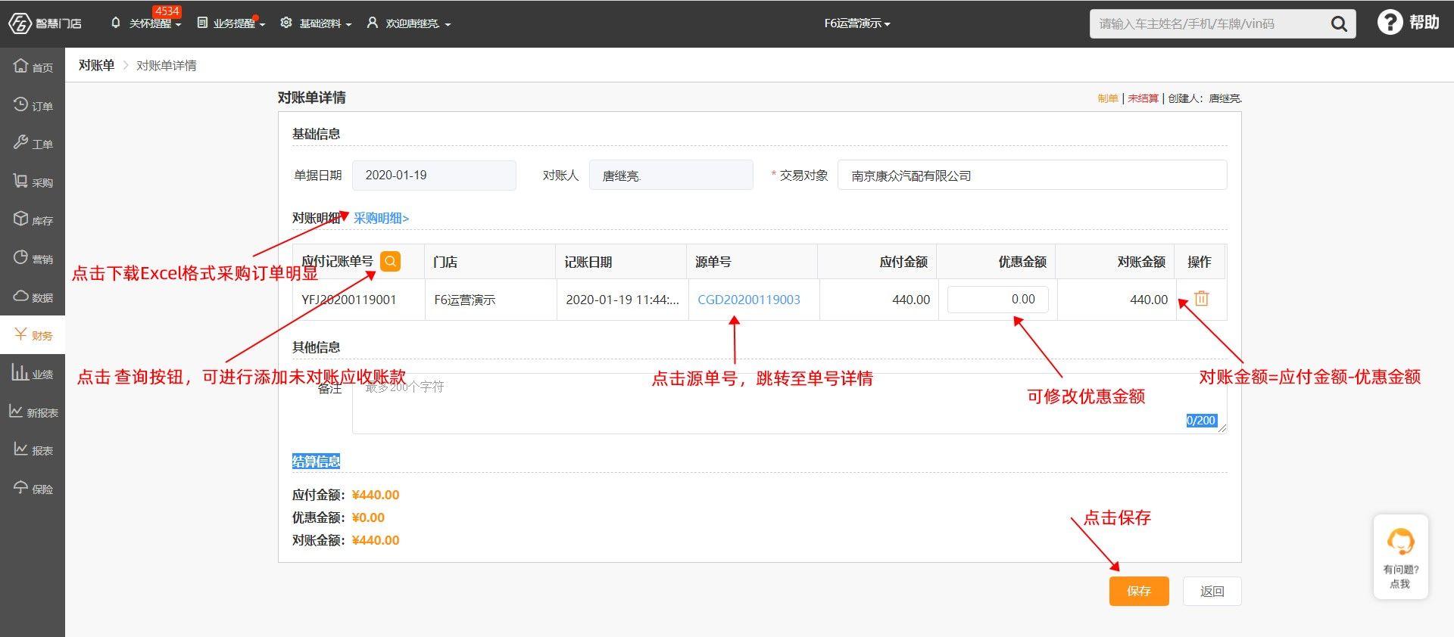
Task: Delete row with the orange trash icon
Action: (1201, 298)
